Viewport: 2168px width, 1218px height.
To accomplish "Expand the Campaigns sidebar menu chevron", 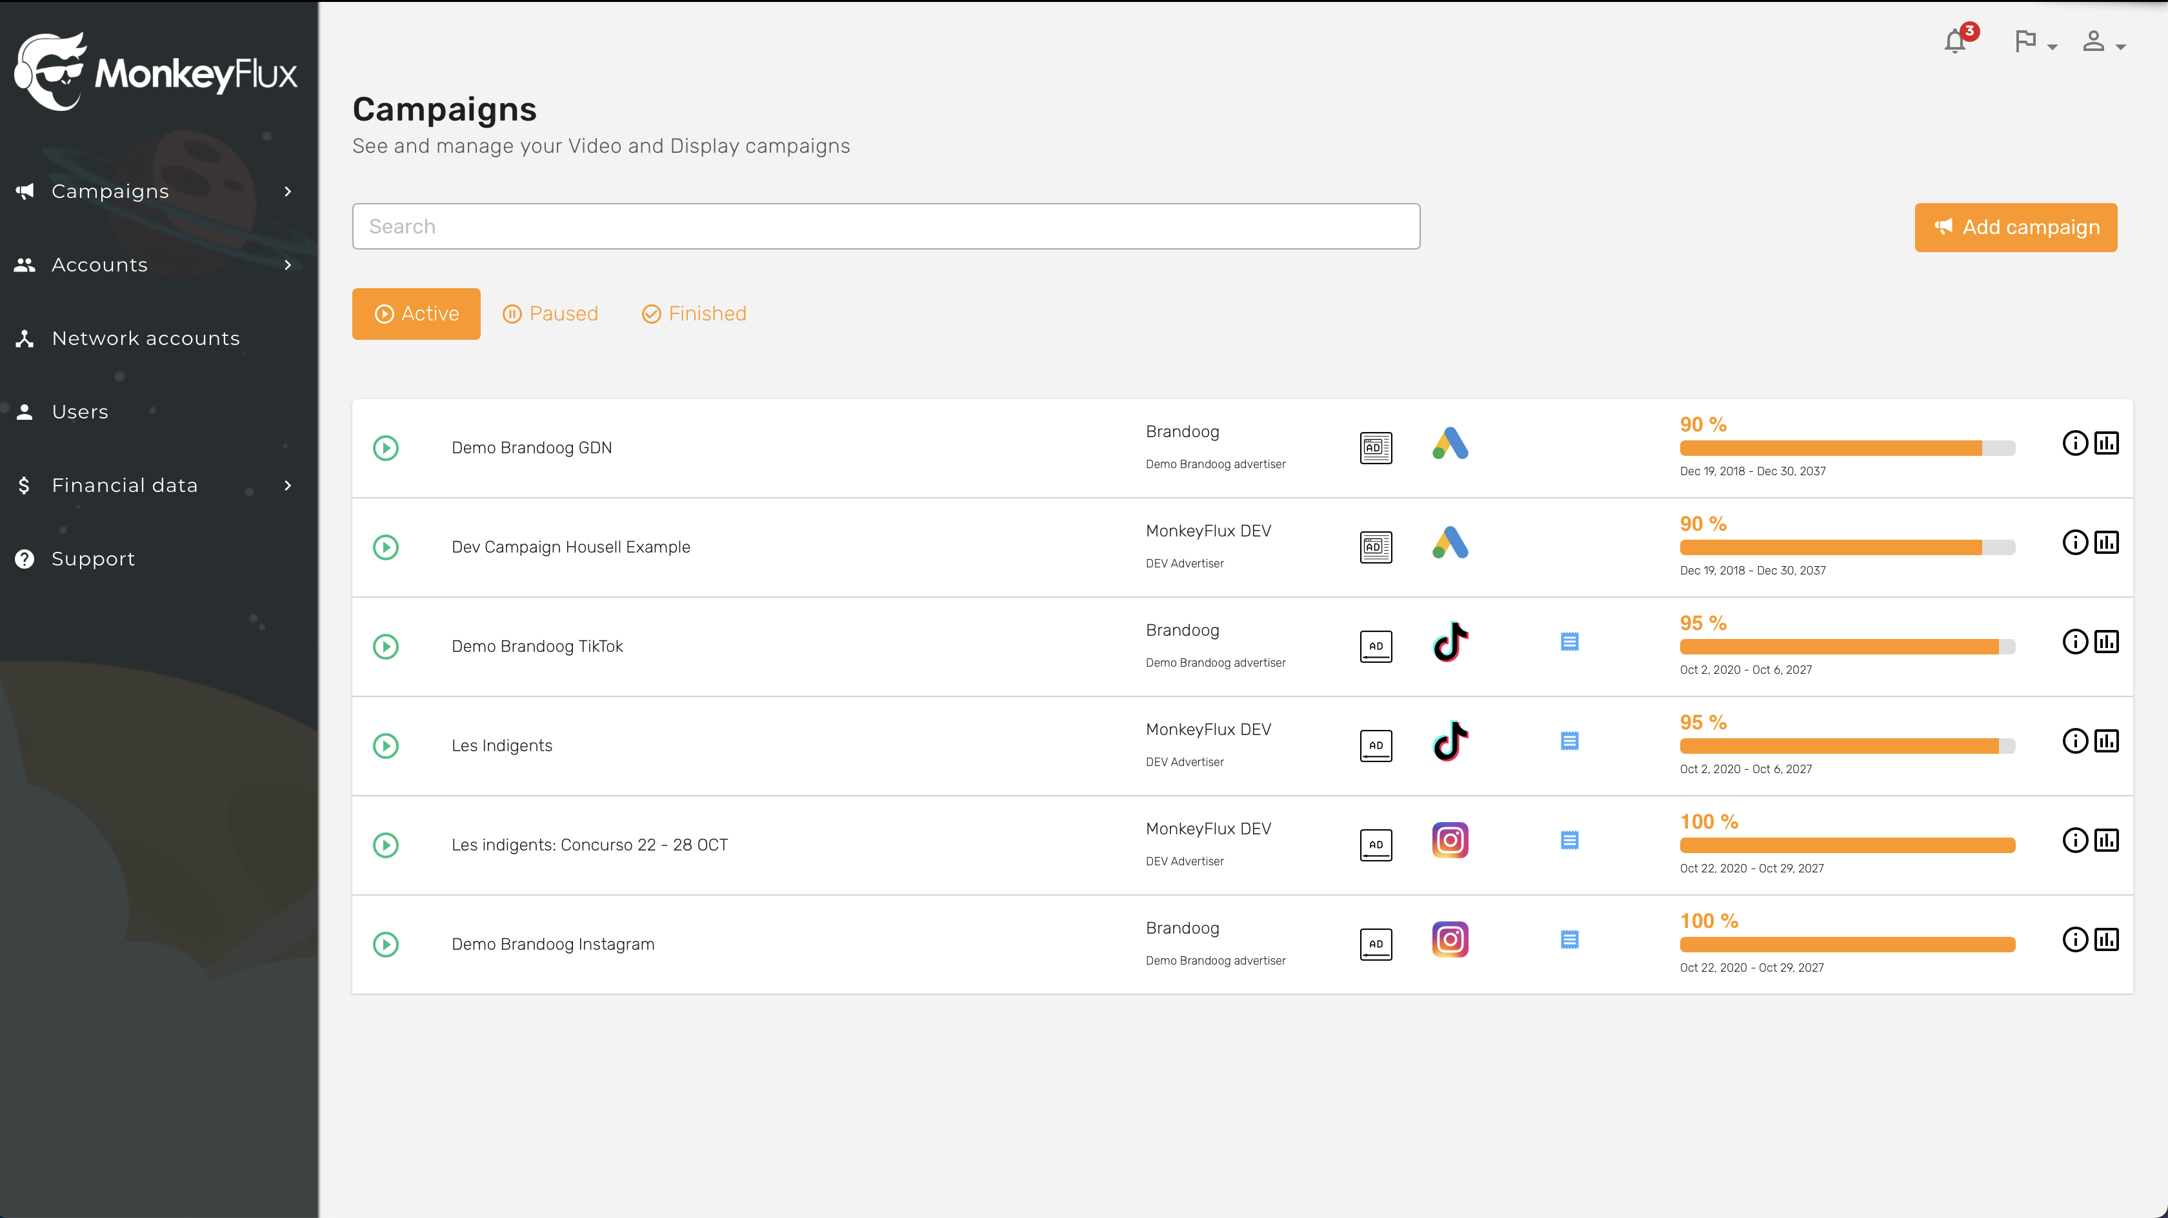I will click(x=288, y=192).
